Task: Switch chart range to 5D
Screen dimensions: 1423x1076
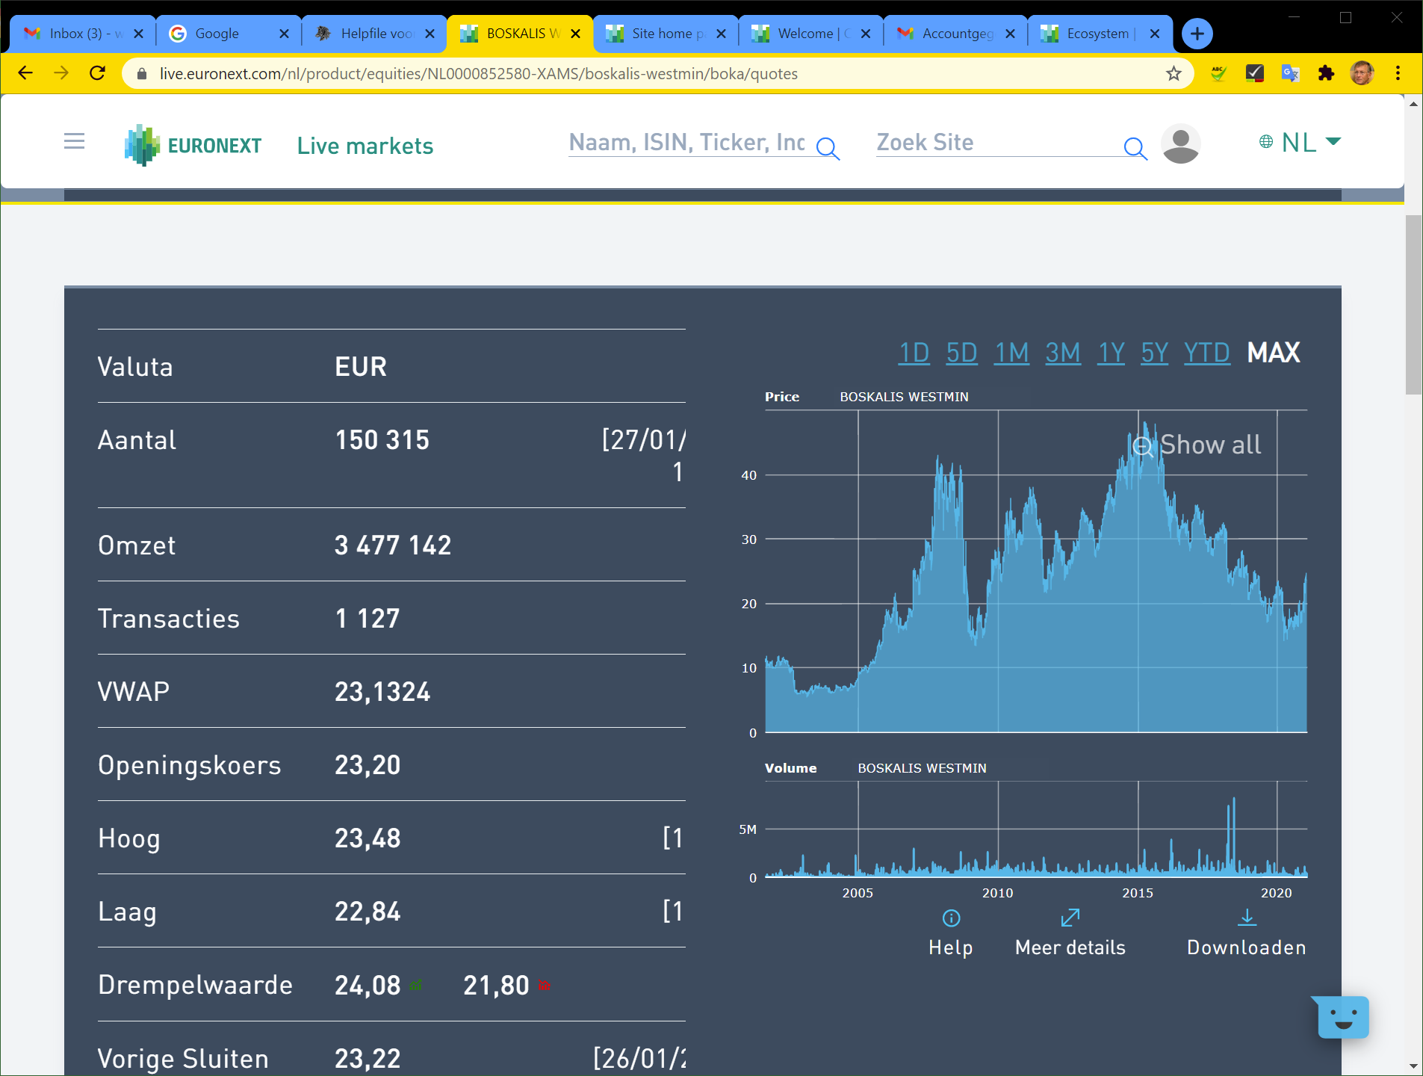Action: [x=961, y=353]
